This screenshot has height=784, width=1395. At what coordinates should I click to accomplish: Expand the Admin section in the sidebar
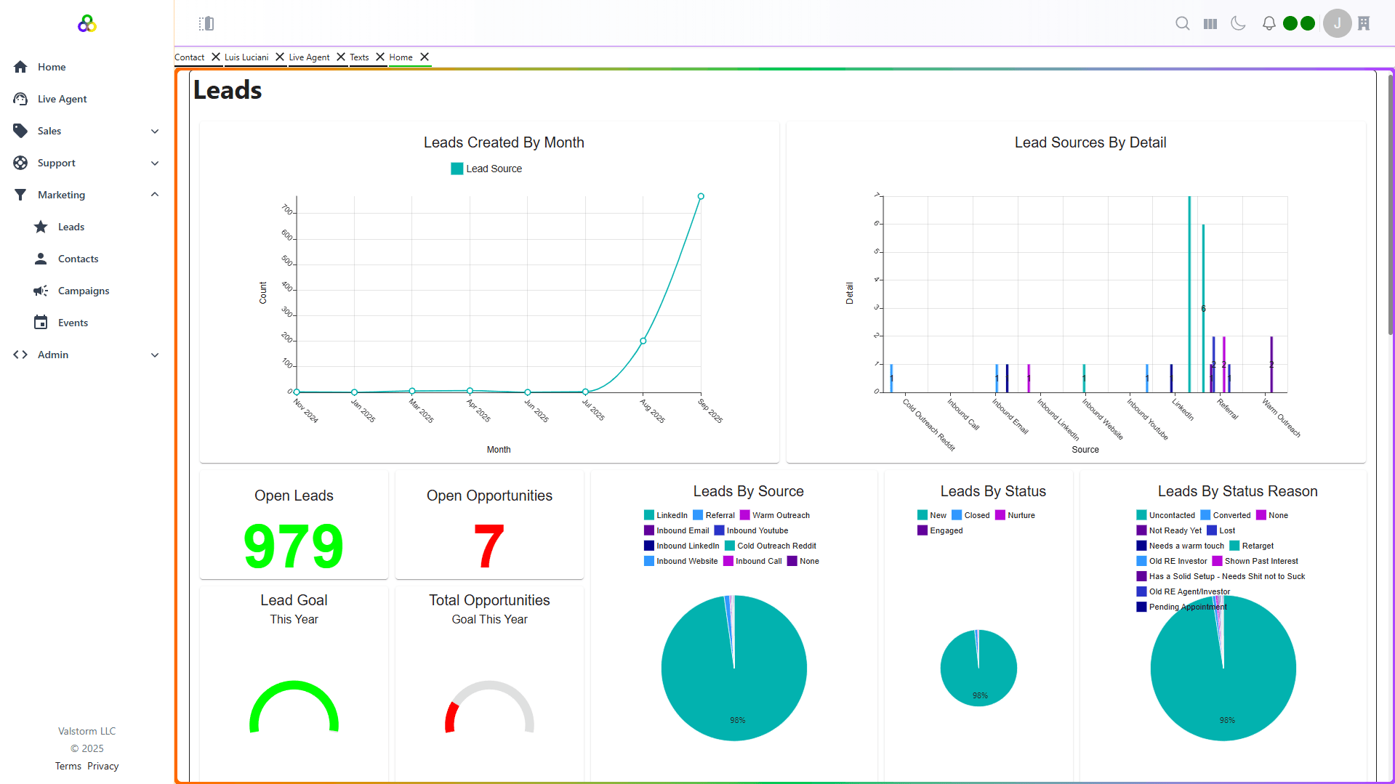(x=155, y=355)
